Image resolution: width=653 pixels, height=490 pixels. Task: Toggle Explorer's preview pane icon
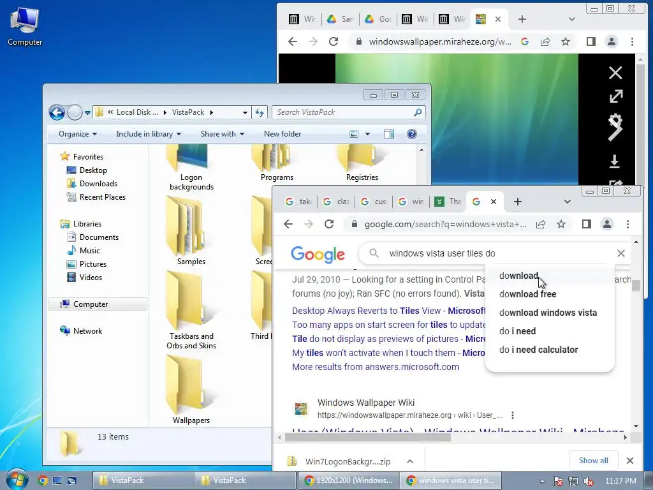click(x=389, y=134)
